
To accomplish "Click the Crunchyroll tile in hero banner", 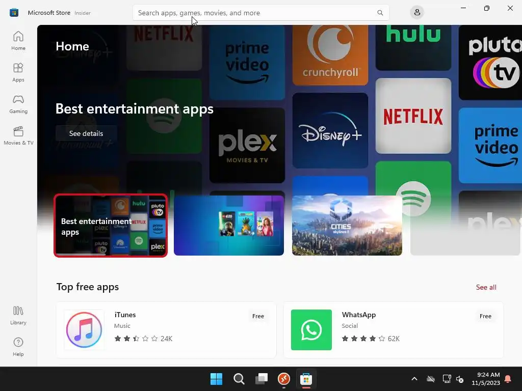I will click(x=330, y=55).
